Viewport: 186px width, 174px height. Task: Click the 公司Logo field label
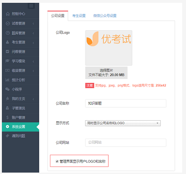(x=62, y=33)
